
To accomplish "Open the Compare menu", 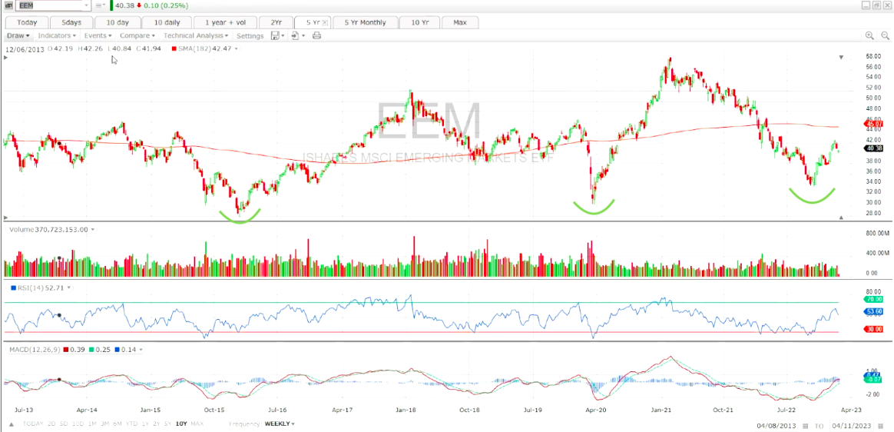I will (137, 35).
